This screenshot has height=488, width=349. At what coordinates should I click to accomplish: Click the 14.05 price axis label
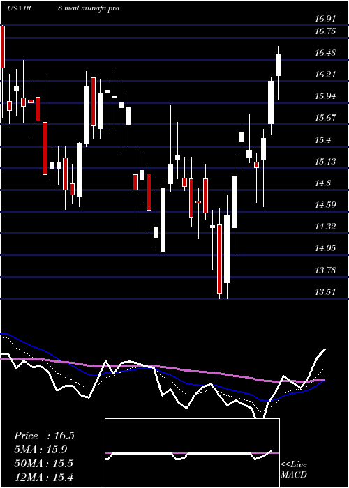[325, 248]
